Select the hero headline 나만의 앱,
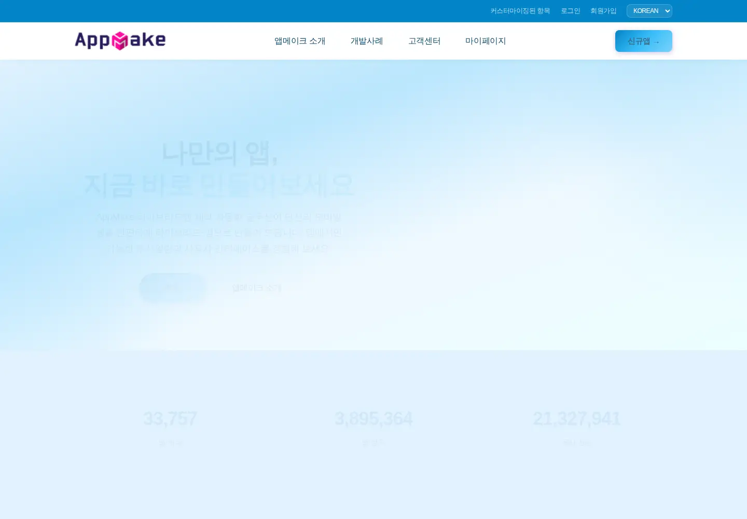The image size is (747, 519). tap(220, 153)
